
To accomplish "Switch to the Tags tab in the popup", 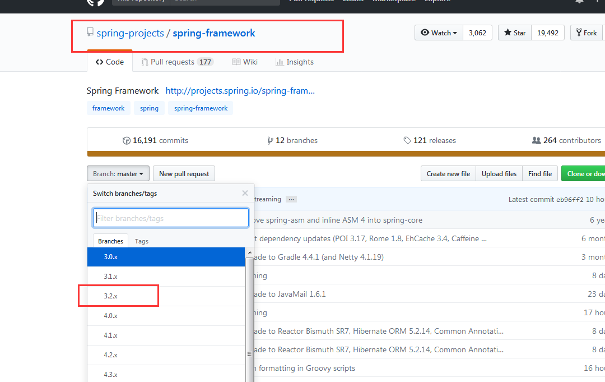I will tap(142, 241).
